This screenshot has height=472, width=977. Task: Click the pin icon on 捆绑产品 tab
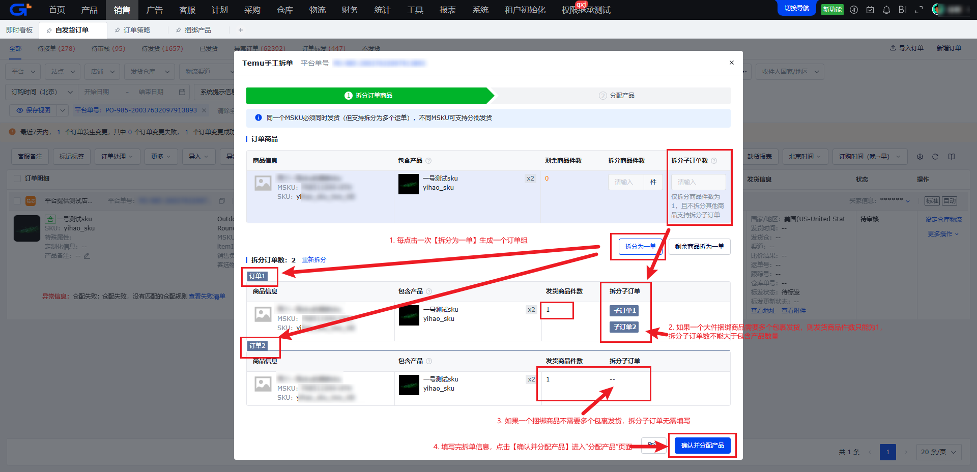(179, 30)
